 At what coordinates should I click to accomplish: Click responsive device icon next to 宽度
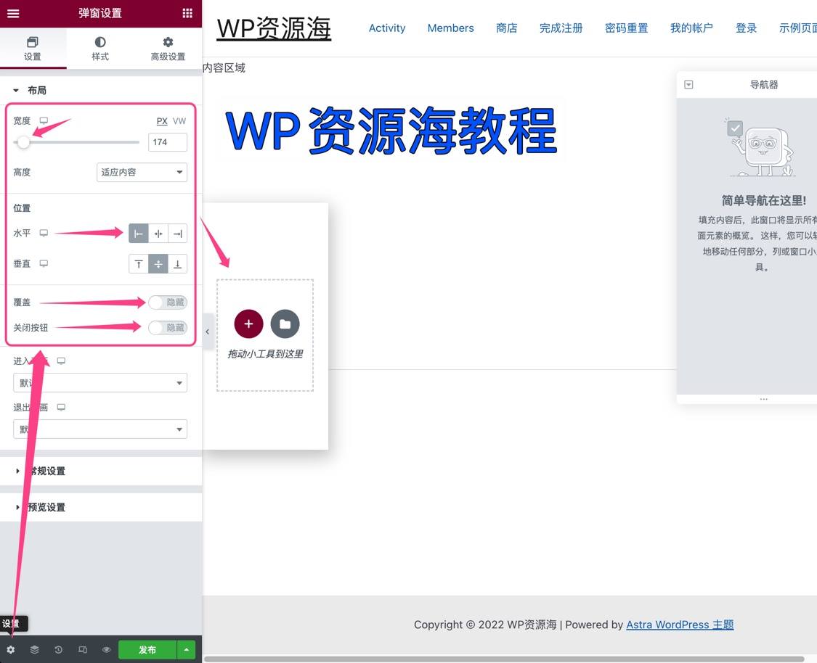click(44, 120)
